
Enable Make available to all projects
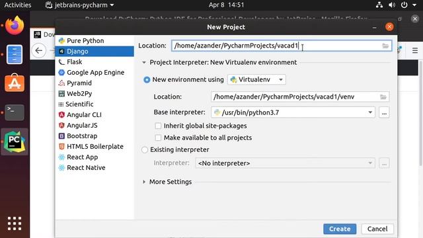coord(158,138)
